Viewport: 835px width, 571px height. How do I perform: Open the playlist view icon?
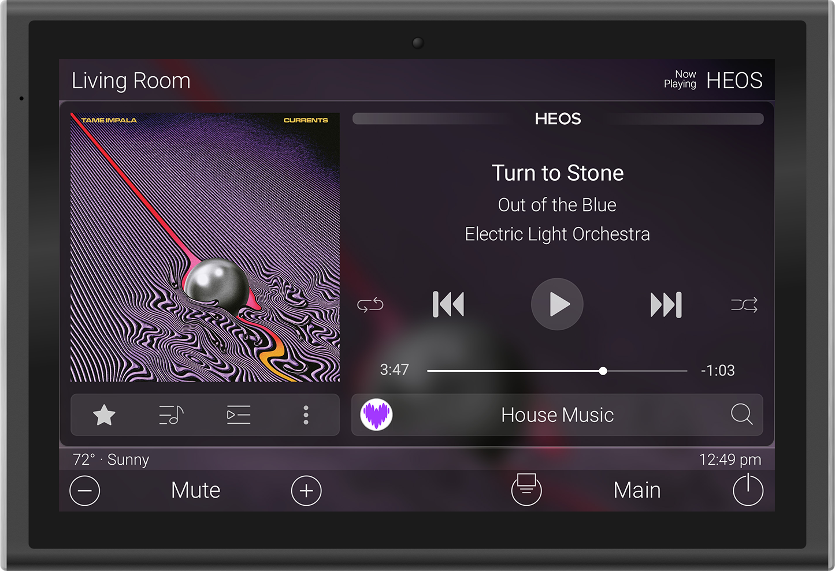coord(238,415)
